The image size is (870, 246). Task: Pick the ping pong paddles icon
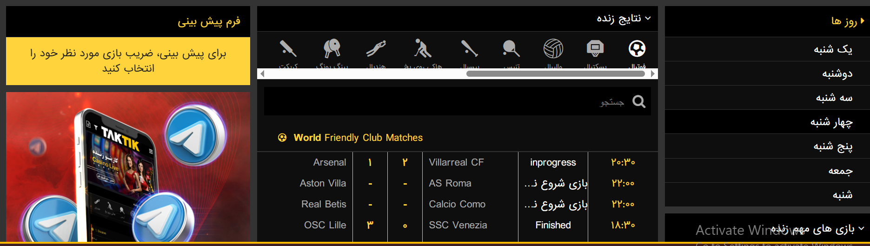[332, 48]
